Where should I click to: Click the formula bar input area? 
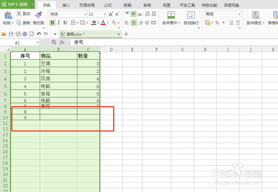pos(126,42)
